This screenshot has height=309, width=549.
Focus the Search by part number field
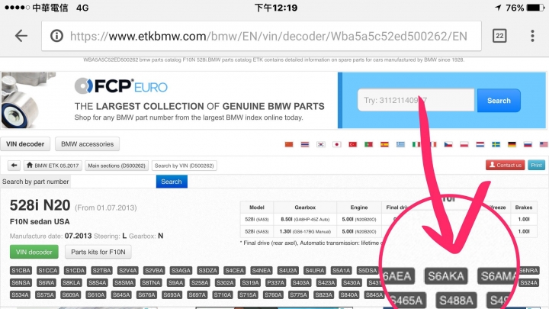coord(113,182)
